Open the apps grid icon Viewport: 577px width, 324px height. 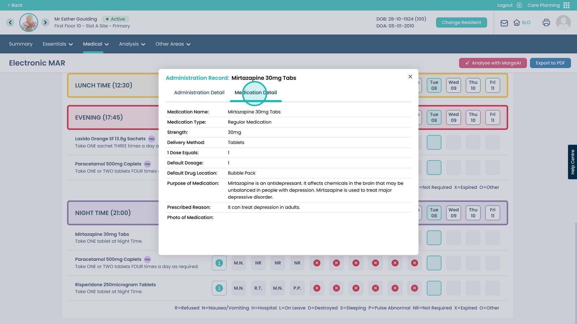[x=567, y=5]
